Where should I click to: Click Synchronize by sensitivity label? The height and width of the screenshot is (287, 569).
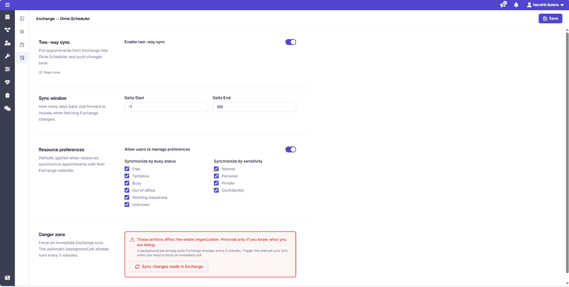click(238, 161)
